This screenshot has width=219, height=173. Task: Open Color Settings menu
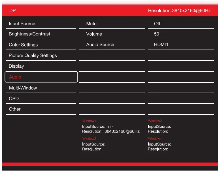(x=41, y=45)
